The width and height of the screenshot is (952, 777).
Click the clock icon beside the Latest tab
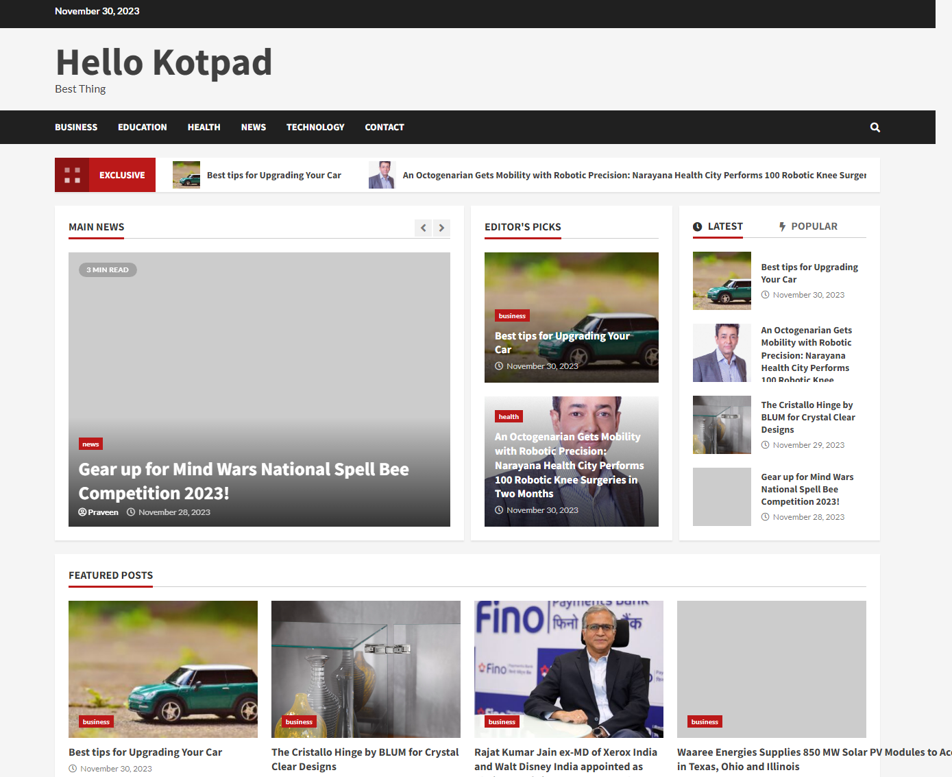697,227
